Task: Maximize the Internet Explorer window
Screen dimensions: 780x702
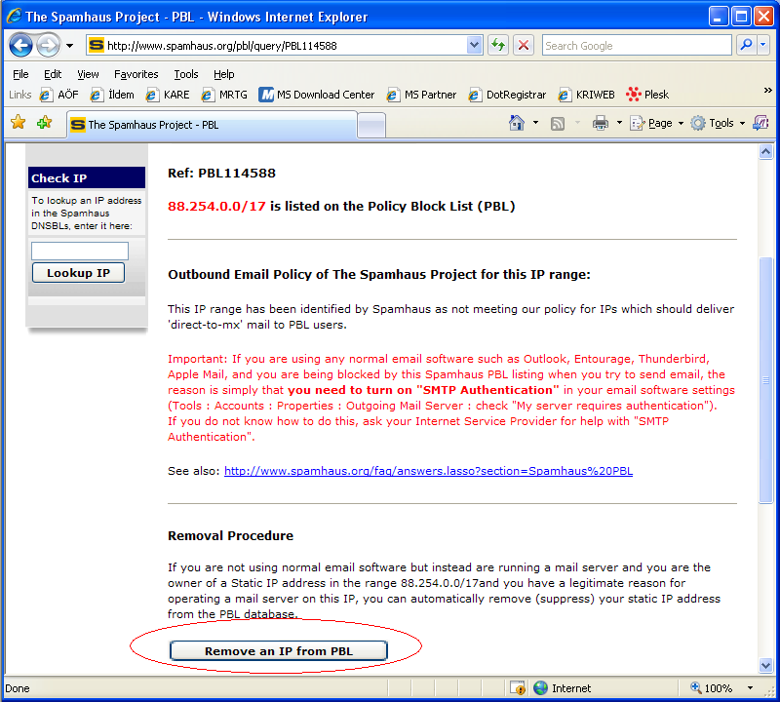Action: 741,17
